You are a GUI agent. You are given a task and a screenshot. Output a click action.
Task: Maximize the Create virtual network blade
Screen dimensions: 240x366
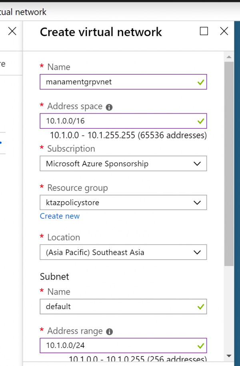(x=204, y=31)
